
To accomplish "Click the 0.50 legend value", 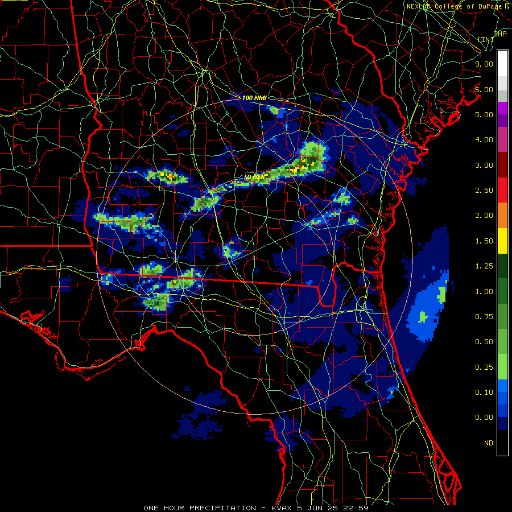I will click(484, 342).
